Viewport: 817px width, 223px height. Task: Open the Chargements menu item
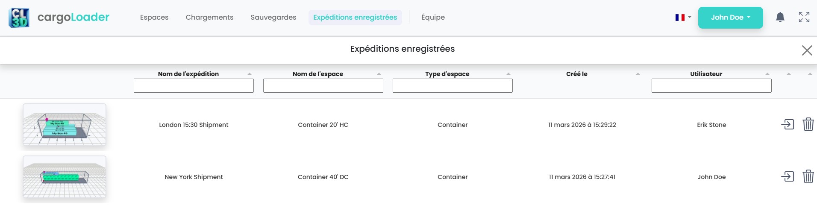tap(209, 18)
